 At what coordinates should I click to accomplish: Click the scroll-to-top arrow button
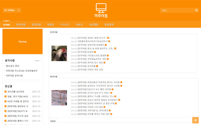tap(195, 120)
